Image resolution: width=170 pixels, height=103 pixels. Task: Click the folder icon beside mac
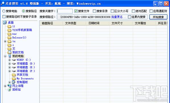[9, 34]
